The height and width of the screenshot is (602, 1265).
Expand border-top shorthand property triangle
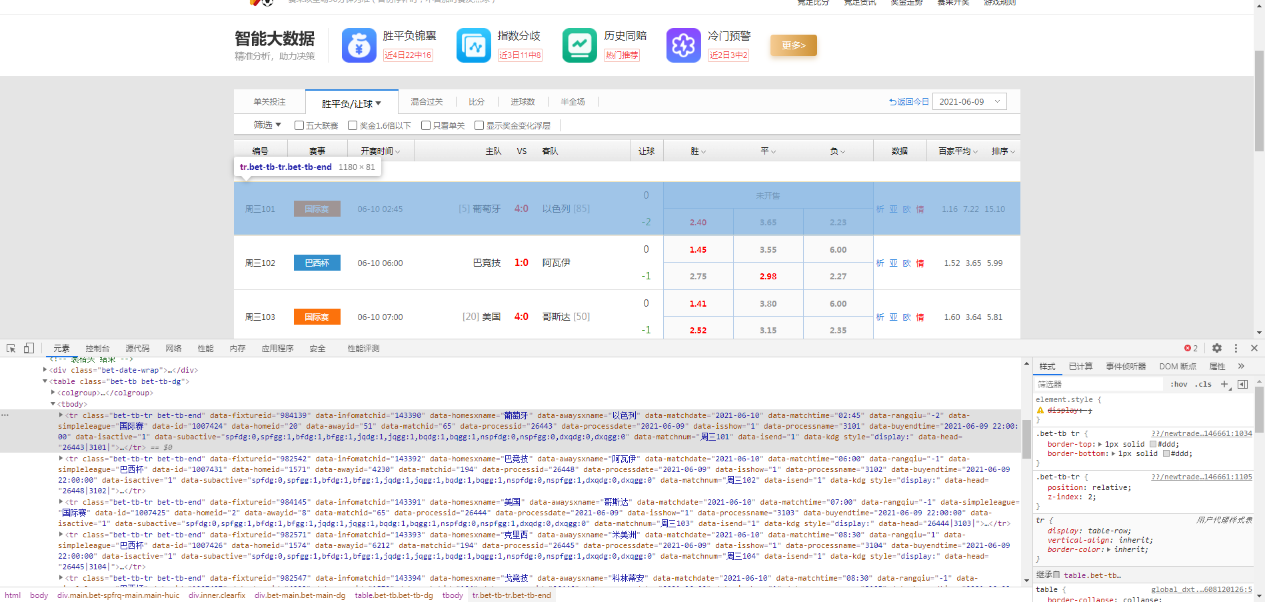tap(1100, 444)
